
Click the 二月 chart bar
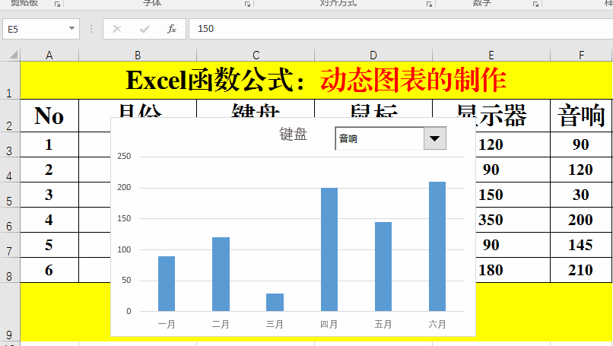coord(221,274)
